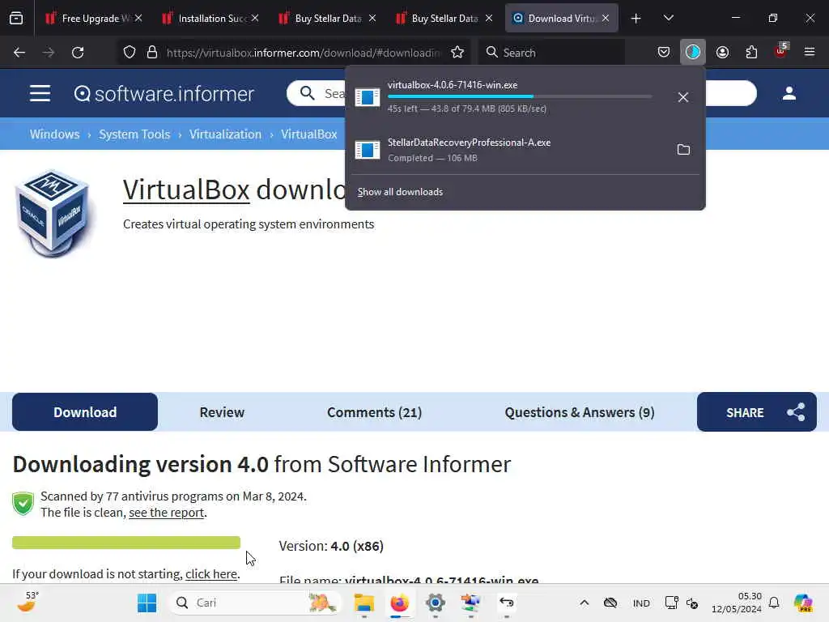Open the Comments (21) tab

coord(374,412)
